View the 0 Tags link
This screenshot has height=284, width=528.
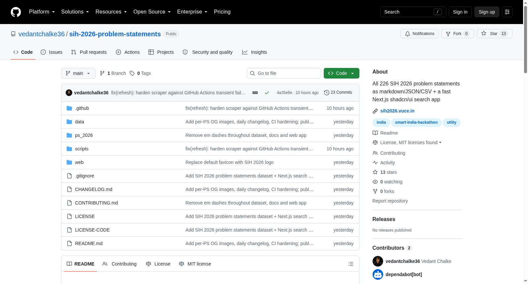click(141, 73)
